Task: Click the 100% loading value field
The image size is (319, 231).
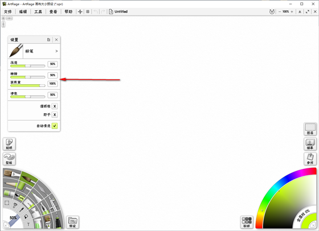Action: point(52,84)
